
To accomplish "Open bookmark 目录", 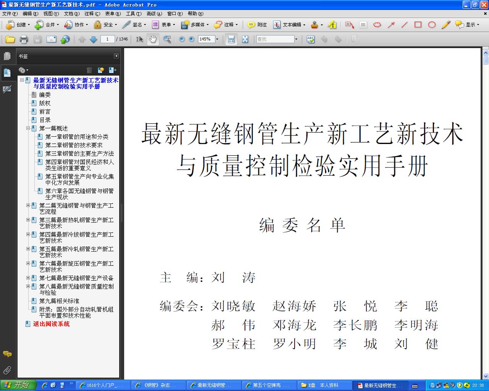I will point(45,120).
